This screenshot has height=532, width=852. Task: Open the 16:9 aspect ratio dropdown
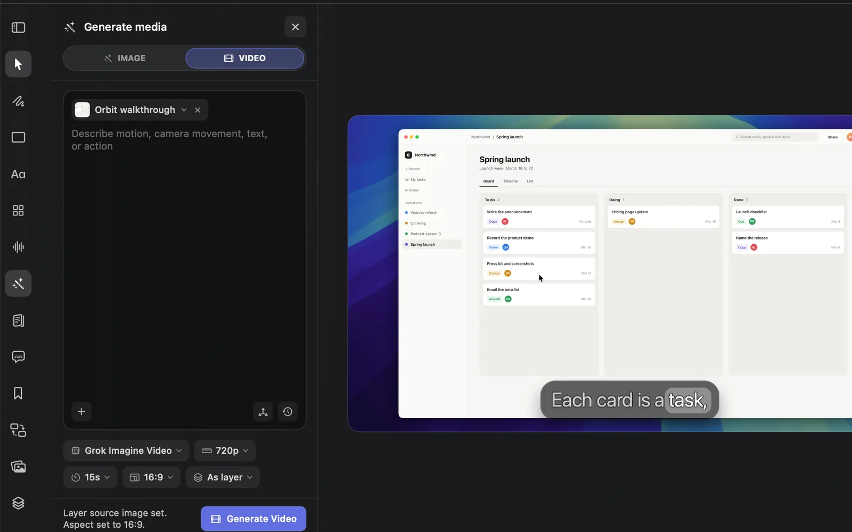tap(151, 477)
